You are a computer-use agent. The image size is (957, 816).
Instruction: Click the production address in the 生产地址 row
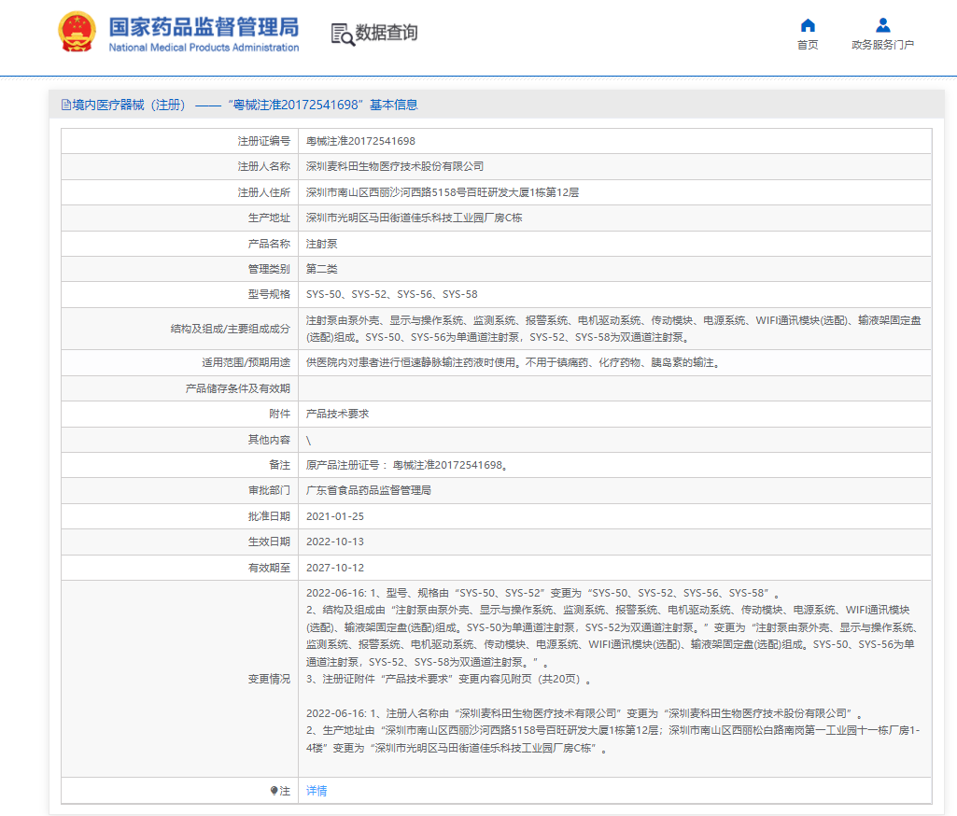click(x=414, y=218)
